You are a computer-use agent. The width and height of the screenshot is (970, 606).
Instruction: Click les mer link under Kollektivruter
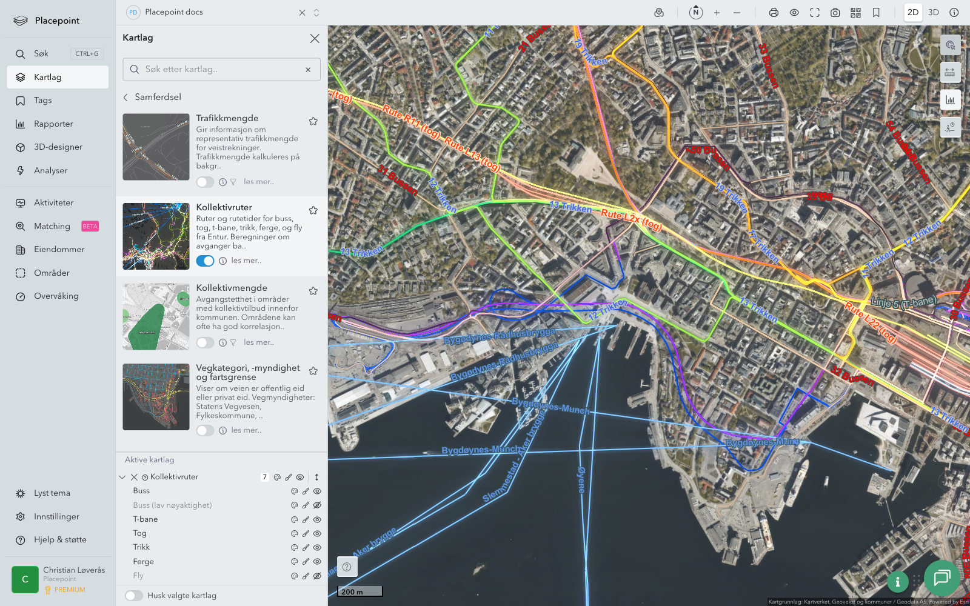pyautogui.click(x=246, y=261)
